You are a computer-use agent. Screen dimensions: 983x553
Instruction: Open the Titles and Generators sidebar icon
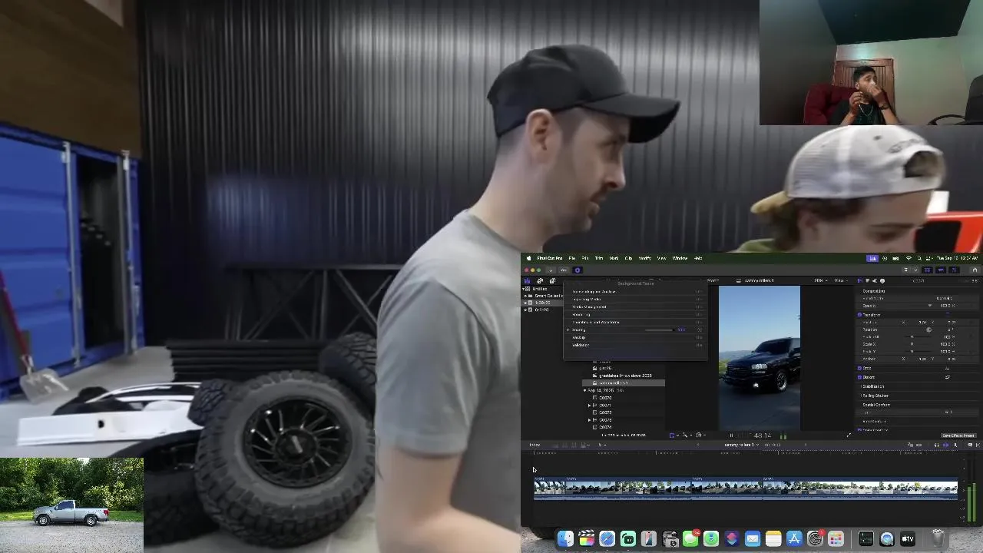[552, 281]
